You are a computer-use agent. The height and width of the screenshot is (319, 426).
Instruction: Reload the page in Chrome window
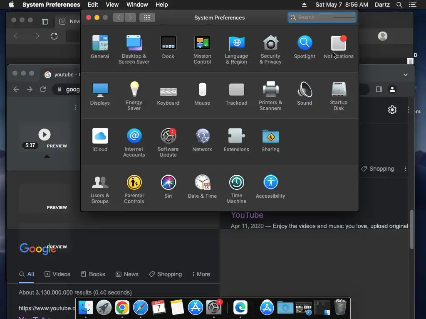point(43,89)
